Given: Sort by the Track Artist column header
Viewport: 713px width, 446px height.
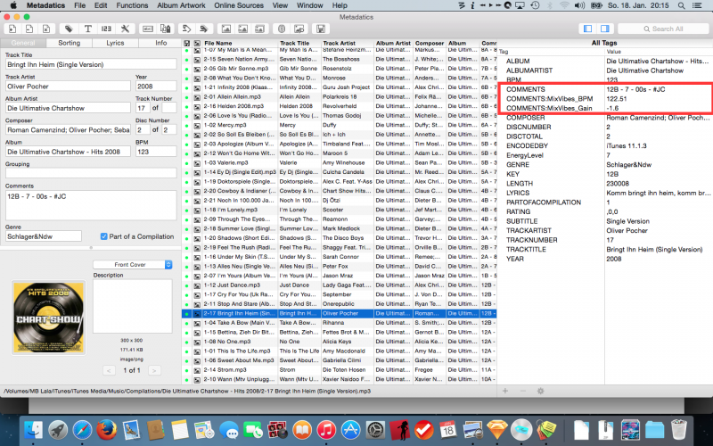Looking at the screenshot, I should [x=347, y=43].
